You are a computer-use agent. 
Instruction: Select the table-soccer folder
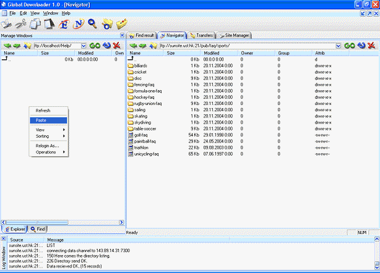pos(142,128)
